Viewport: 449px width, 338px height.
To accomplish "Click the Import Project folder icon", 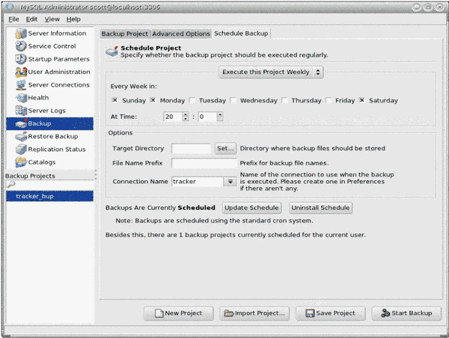I will pyautogui.click(x=229, y=313).
